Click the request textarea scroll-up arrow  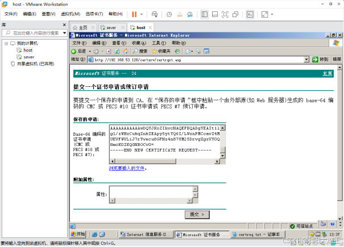click(x=223, y=128)
